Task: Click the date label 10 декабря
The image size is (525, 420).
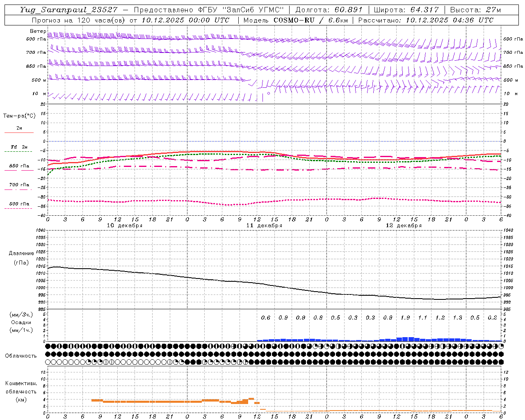Action: click(x=125, y=226)
